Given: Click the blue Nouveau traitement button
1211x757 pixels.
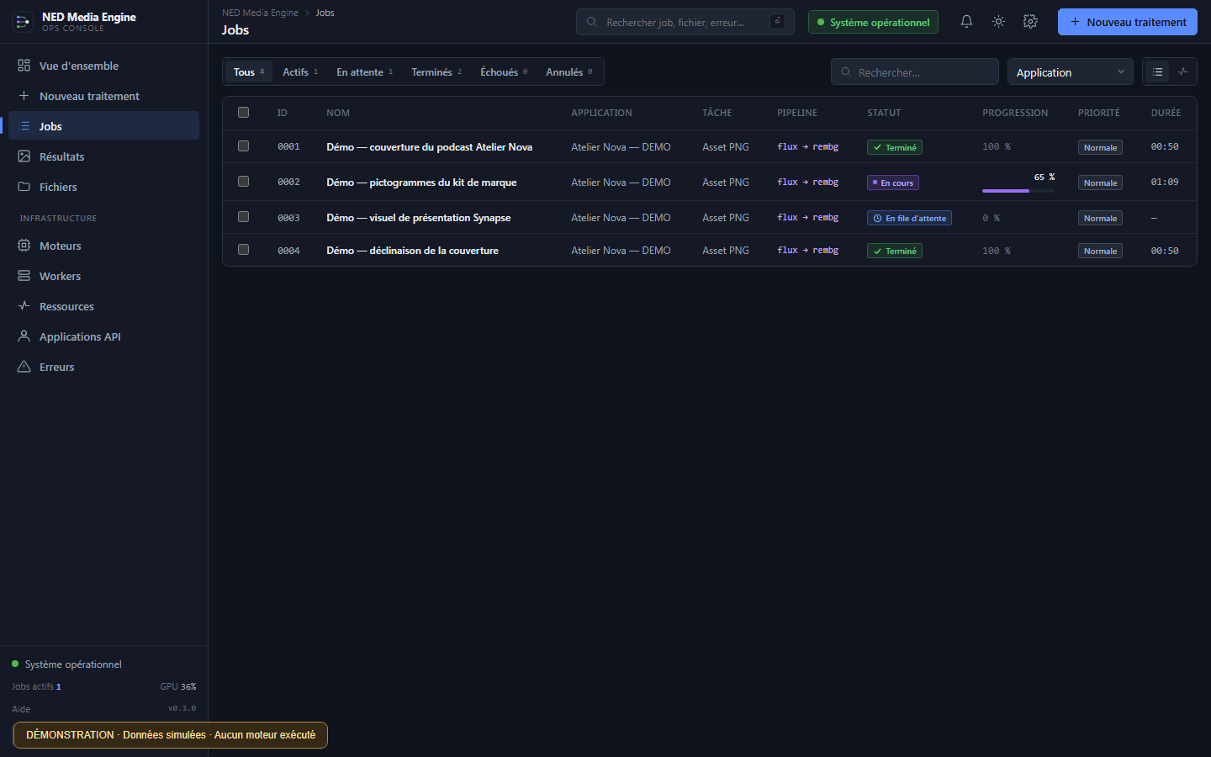Looking at the screenshot, I should [x=1128, y=22].
